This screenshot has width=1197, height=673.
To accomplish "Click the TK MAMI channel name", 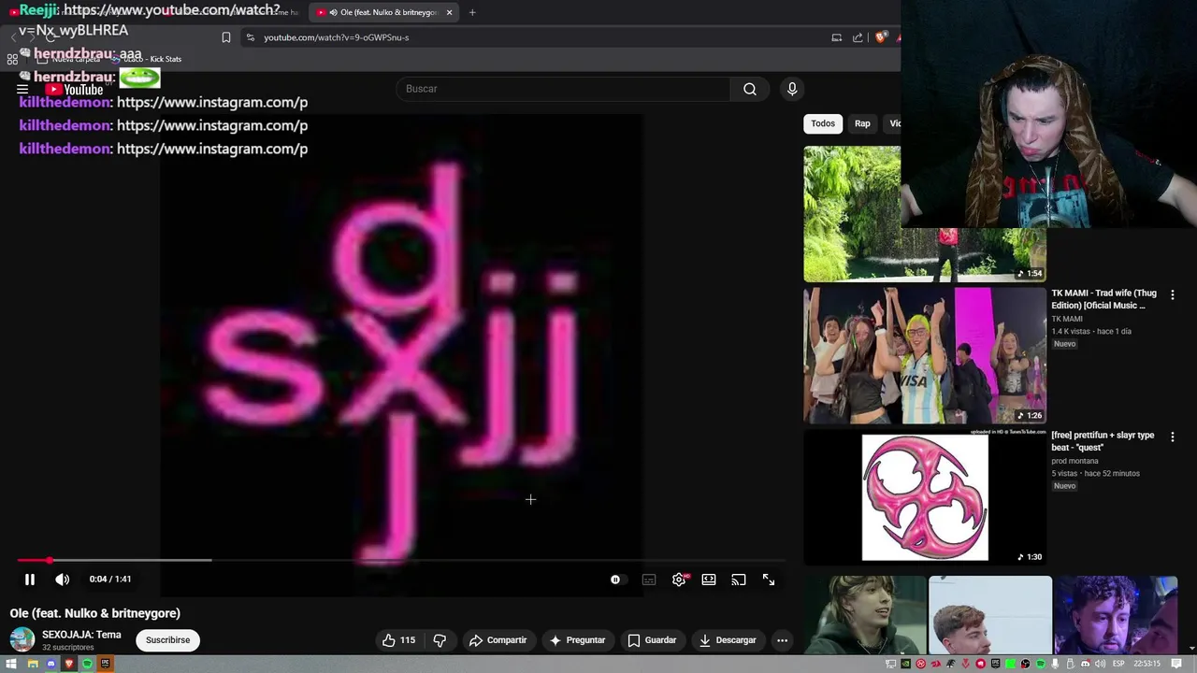I will pos(1067,319).
